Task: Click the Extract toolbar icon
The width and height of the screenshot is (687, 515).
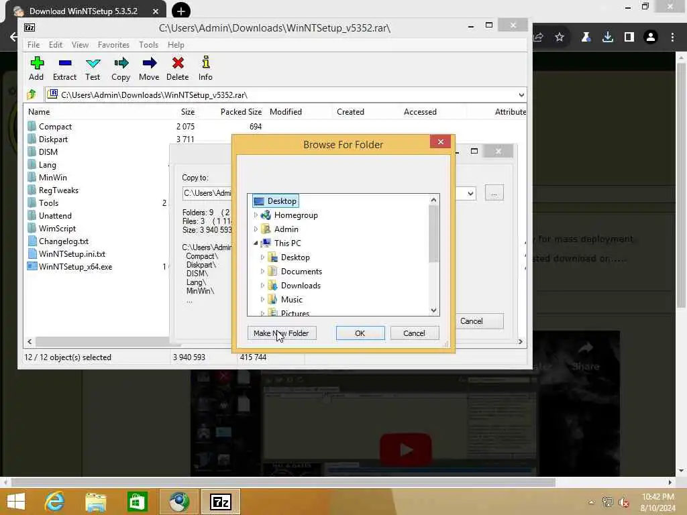Action: (x=65, y=68)
